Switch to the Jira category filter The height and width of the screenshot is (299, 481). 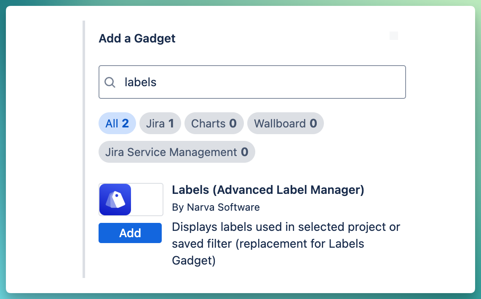[x=160, y=123]
